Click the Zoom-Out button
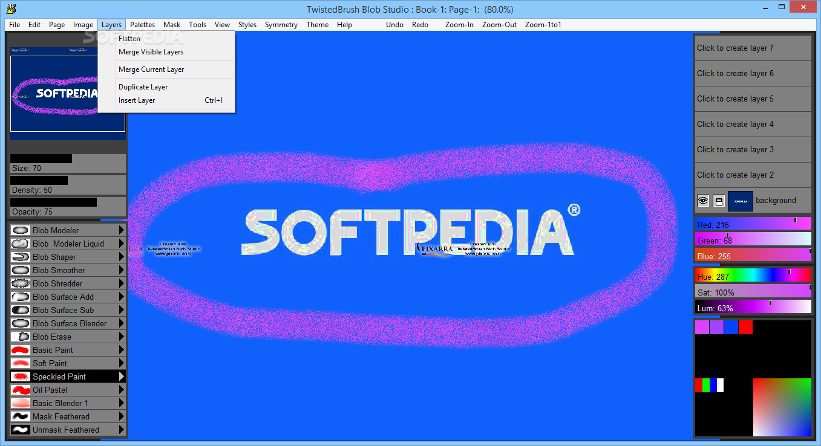Screen dimensions: 821x446 [500, 25]
